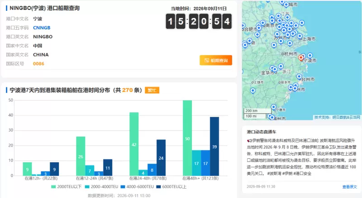362x198 pixels.
Task: Click the green bar labeled 42
Action: pos(134,144)
